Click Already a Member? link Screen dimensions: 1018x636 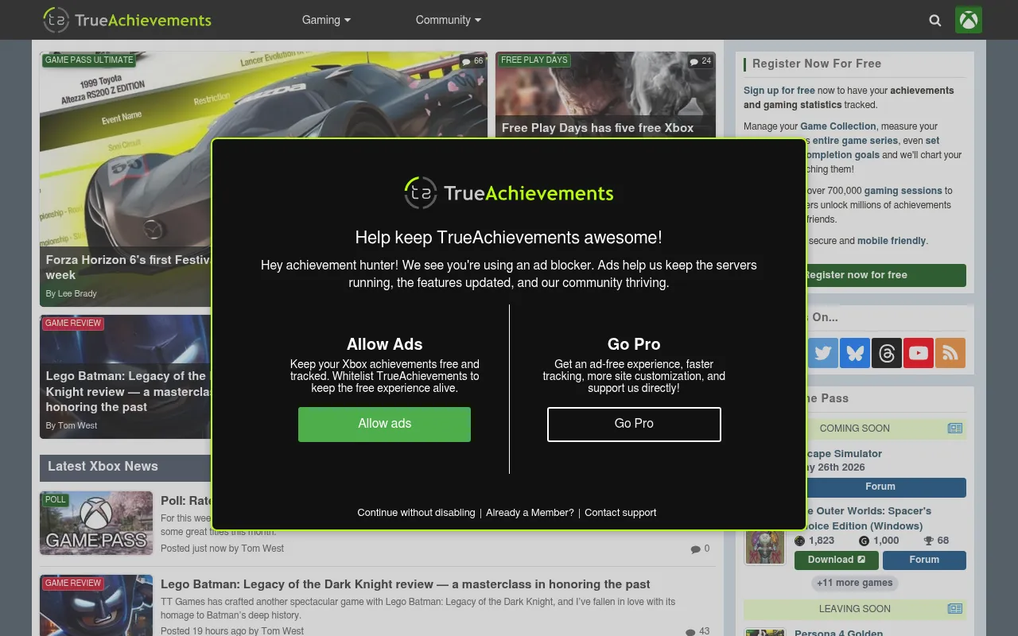530,513
